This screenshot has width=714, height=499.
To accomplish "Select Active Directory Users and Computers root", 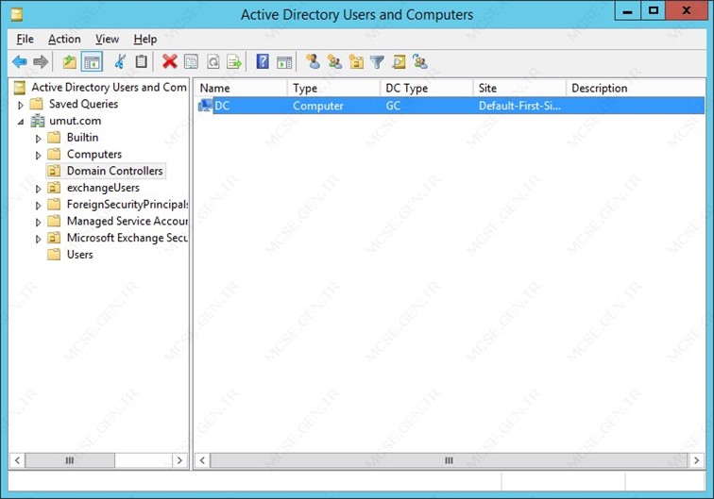I will click(109, 87).
